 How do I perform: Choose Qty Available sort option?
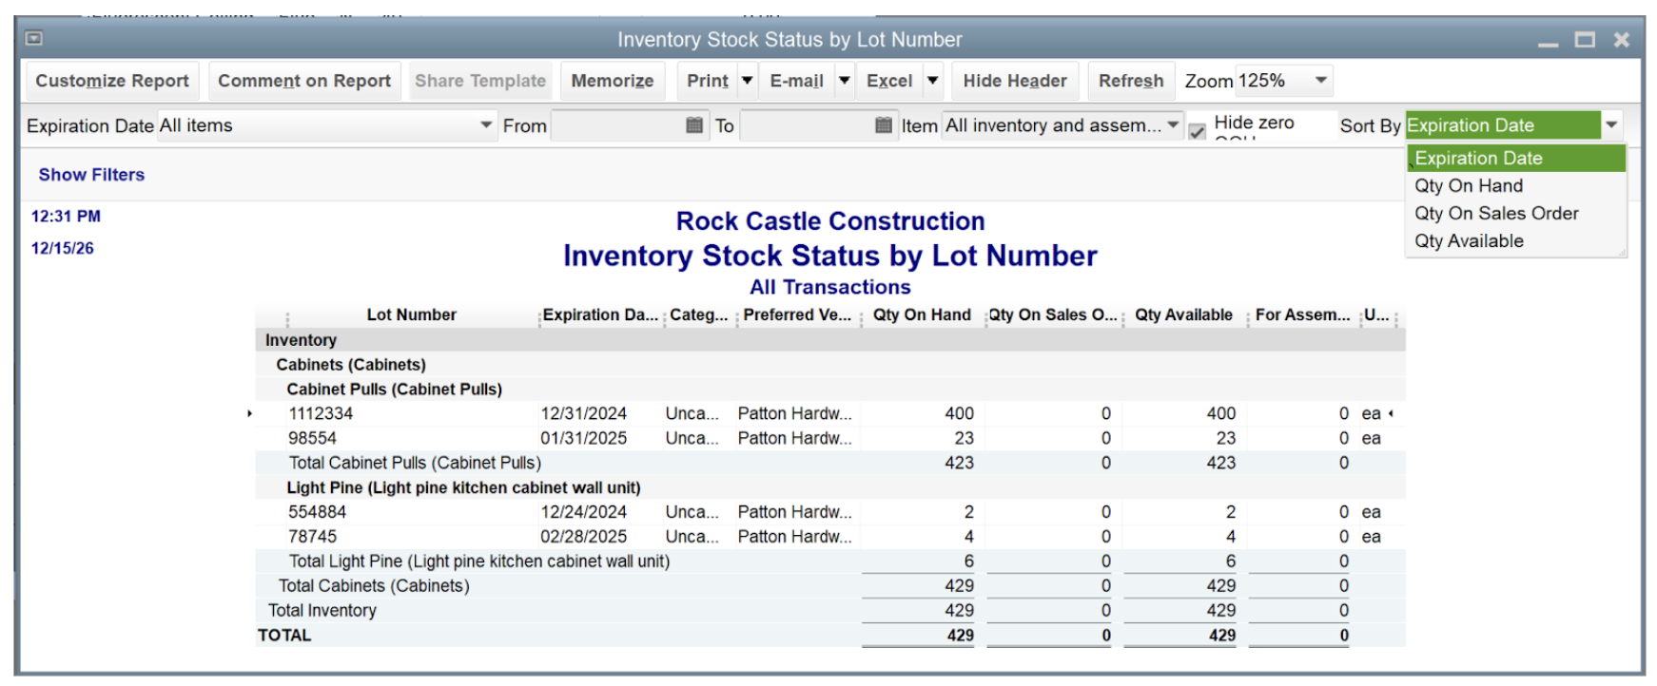click(x=1516, y=240)
